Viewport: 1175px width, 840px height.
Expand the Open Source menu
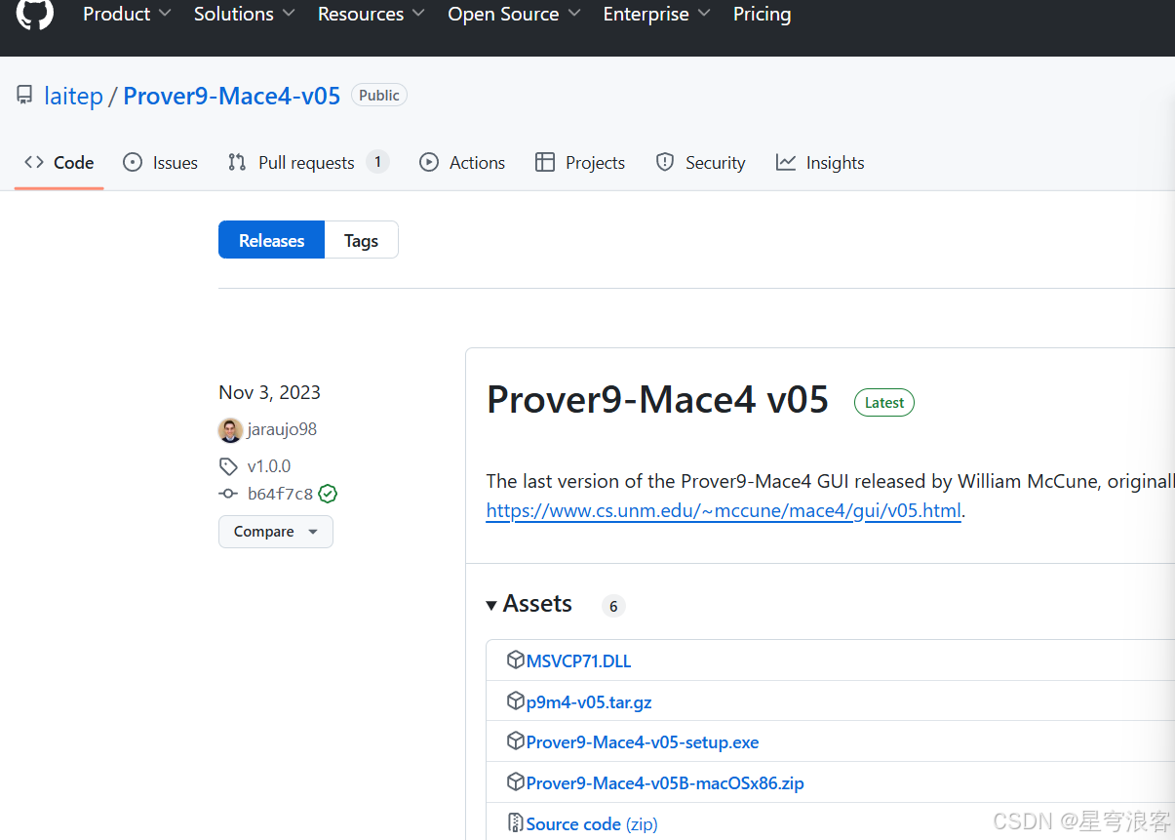point(514,14)
